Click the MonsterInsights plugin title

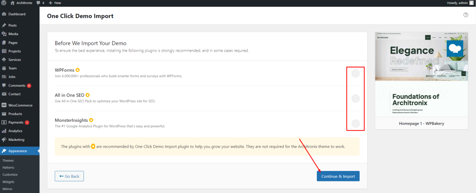point(71,120)
